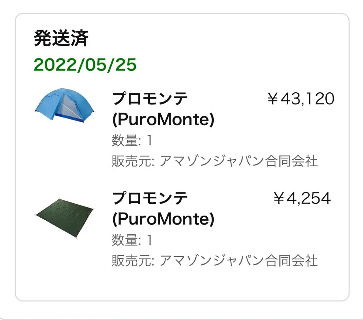Click the (PuroMonte) text of tent item
Screen dimensions: 363x320
[163, 119]
